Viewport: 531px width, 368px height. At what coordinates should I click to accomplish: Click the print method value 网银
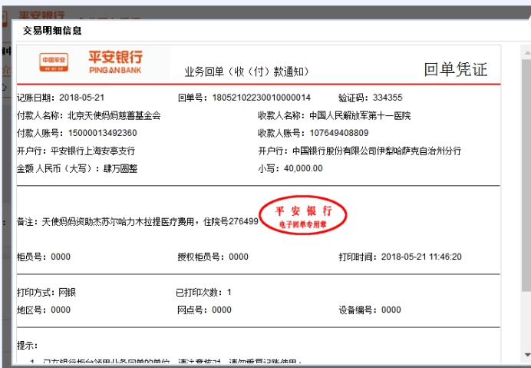[x=67, y=293]
